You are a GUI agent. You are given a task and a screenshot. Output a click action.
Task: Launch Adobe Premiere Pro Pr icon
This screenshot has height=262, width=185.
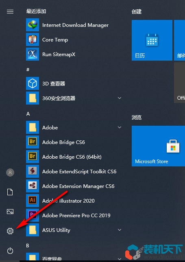click(x=33, y=215)
